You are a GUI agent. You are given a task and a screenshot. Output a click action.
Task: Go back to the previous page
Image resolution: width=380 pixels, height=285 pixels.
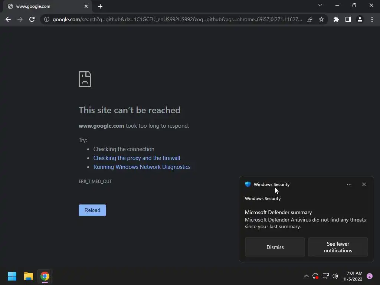8,19
